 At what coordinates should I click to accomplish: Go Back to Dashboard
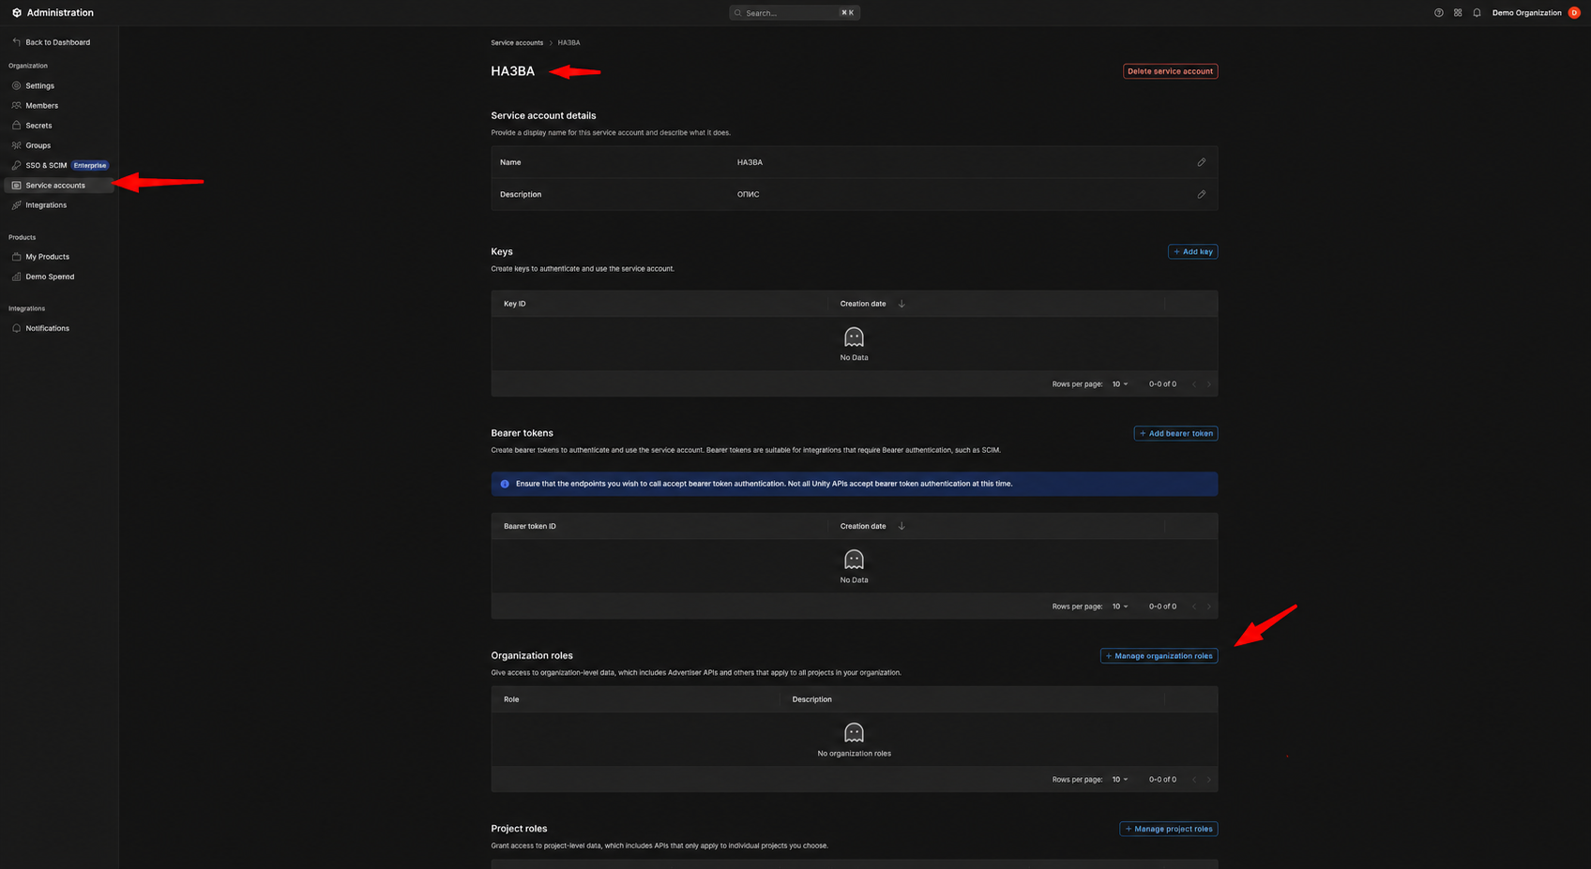tap(52, 42)
